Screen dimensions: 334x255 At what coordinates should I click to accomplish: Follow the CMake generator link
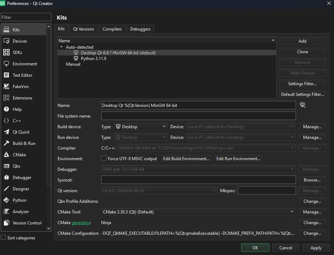pyautogui.click(x=81, y=223)
